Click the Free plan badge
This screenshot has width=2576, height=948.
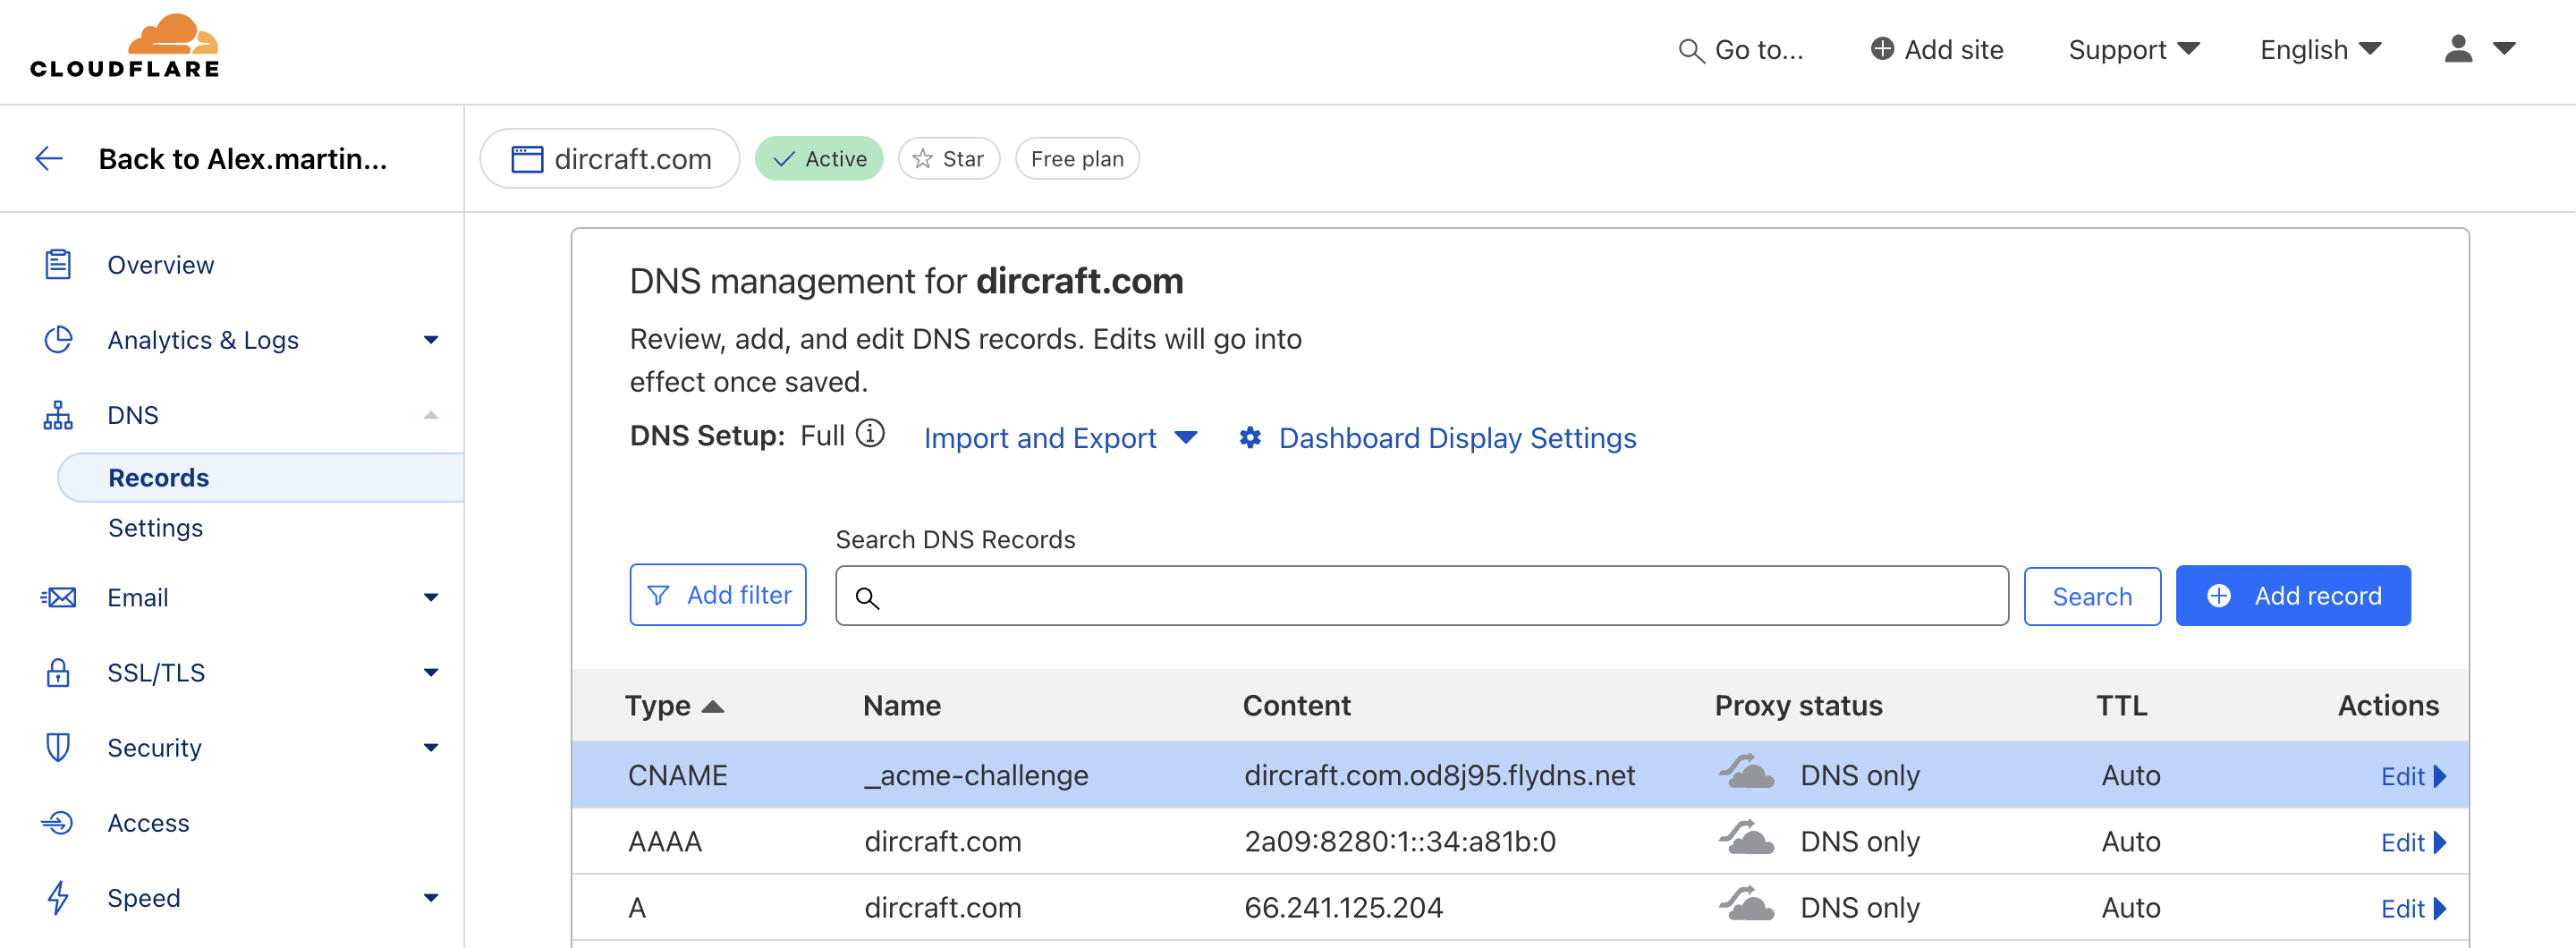[x=1077, y=158]
